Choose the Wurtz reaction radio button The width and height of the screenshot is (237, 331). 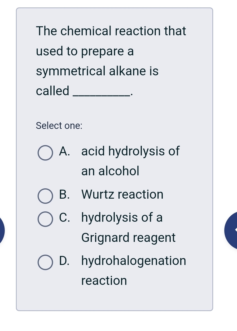45,196
